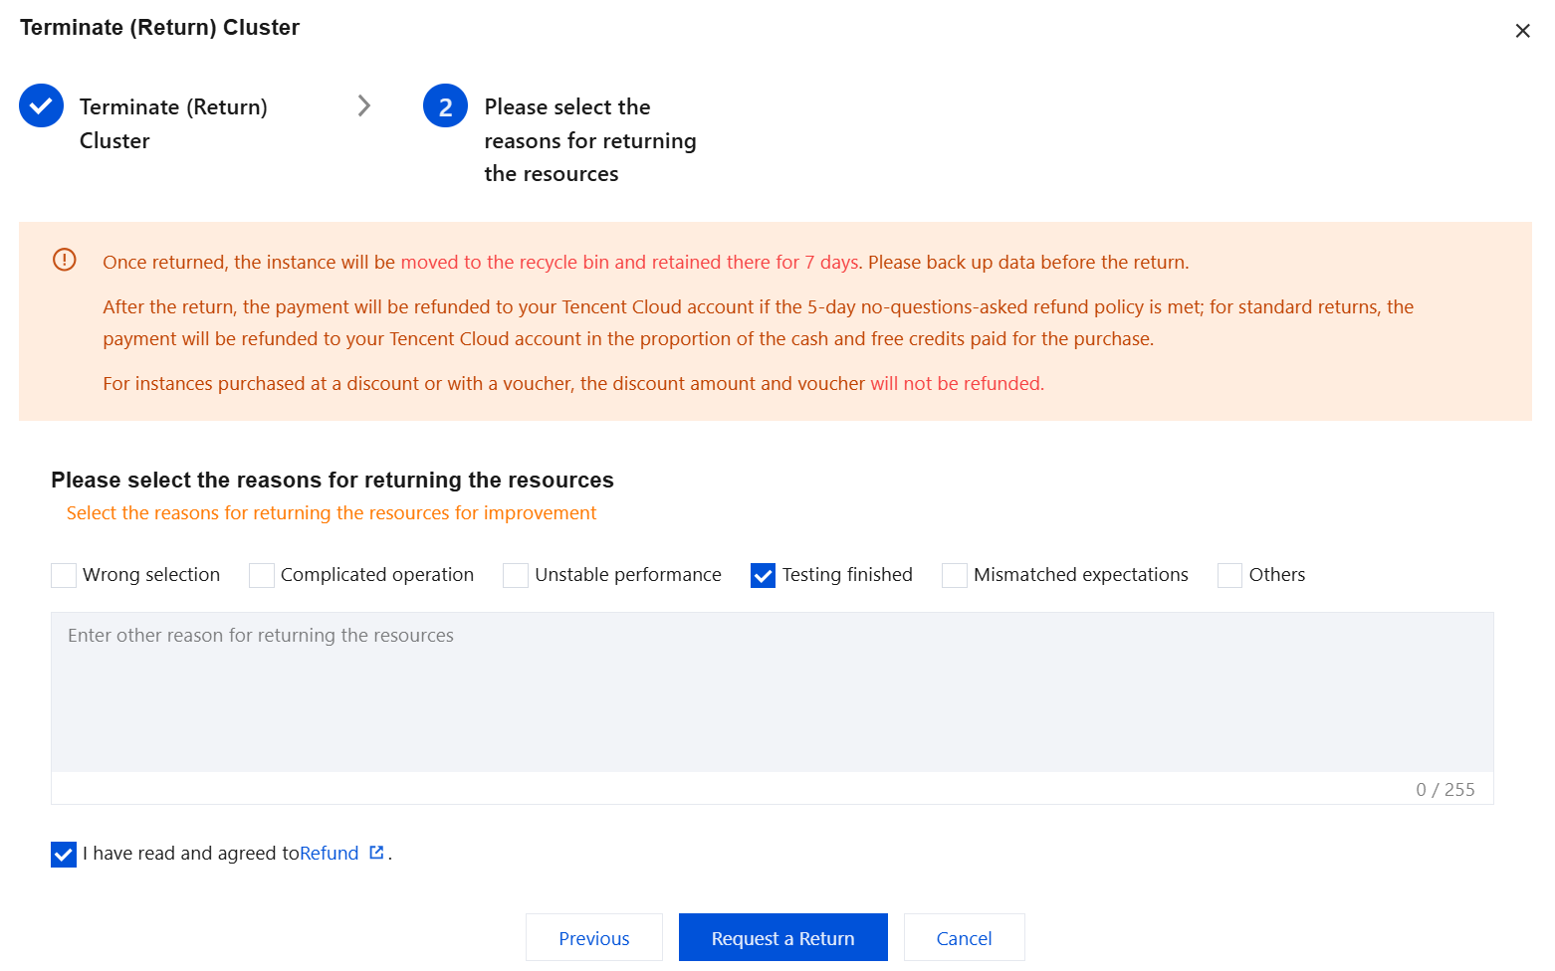Image resolution: width=1555 pixels, height=971 pixels.
Task: Cancel the return request
Action: click(964, 938)
